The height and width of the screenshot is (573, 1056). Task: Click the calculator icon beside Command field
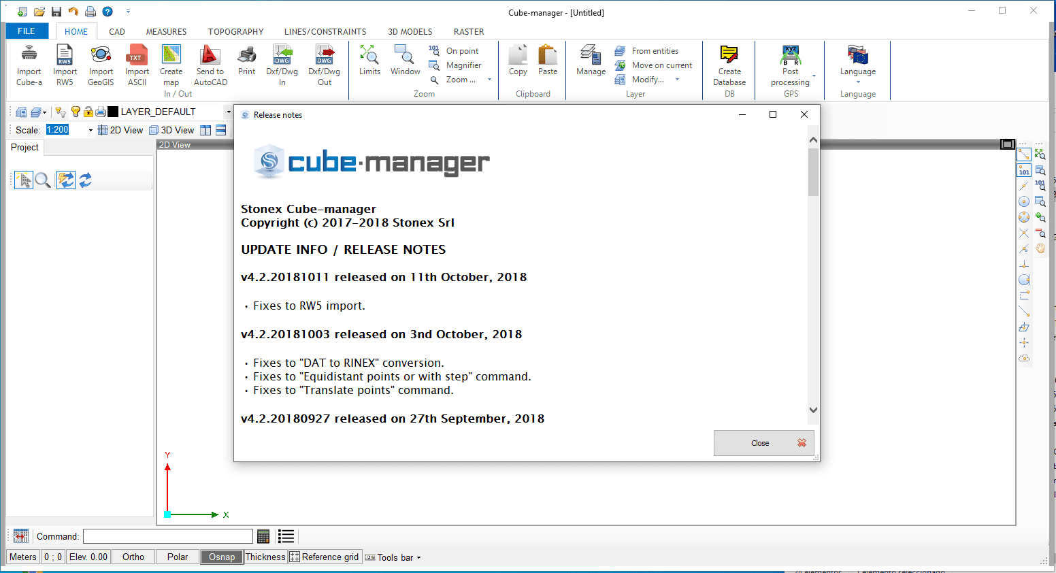(x=263, y=536)
